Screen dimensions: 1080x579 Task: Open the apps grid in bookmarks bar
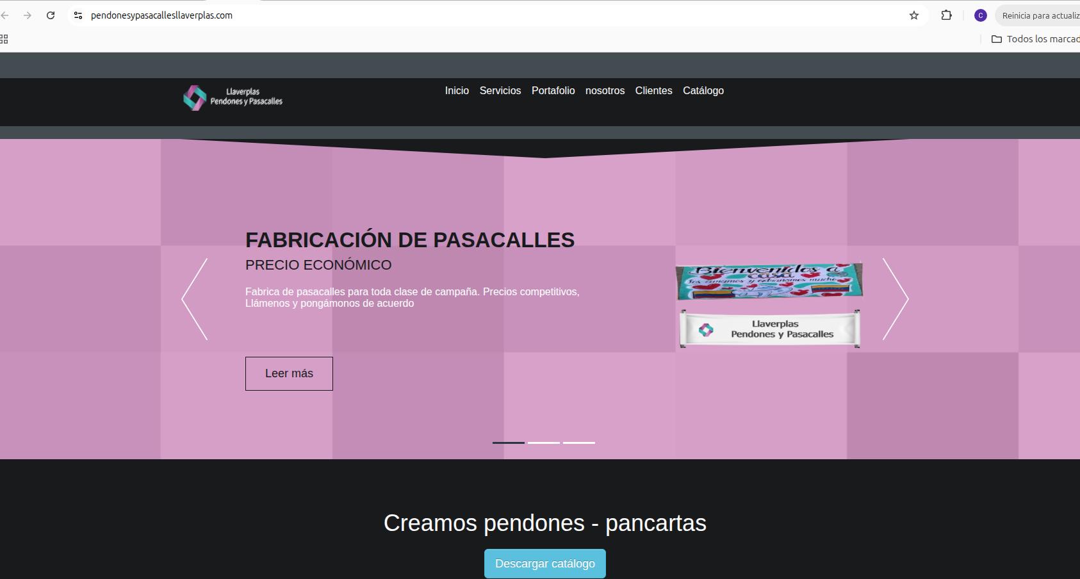(4, 39)
